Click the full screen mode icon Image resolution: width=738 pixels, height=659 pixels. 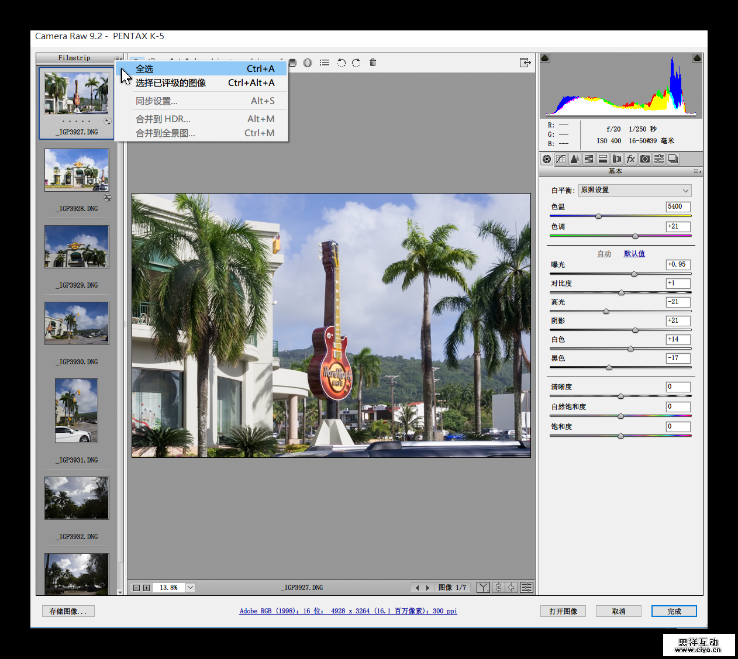[x=525, y=63]
